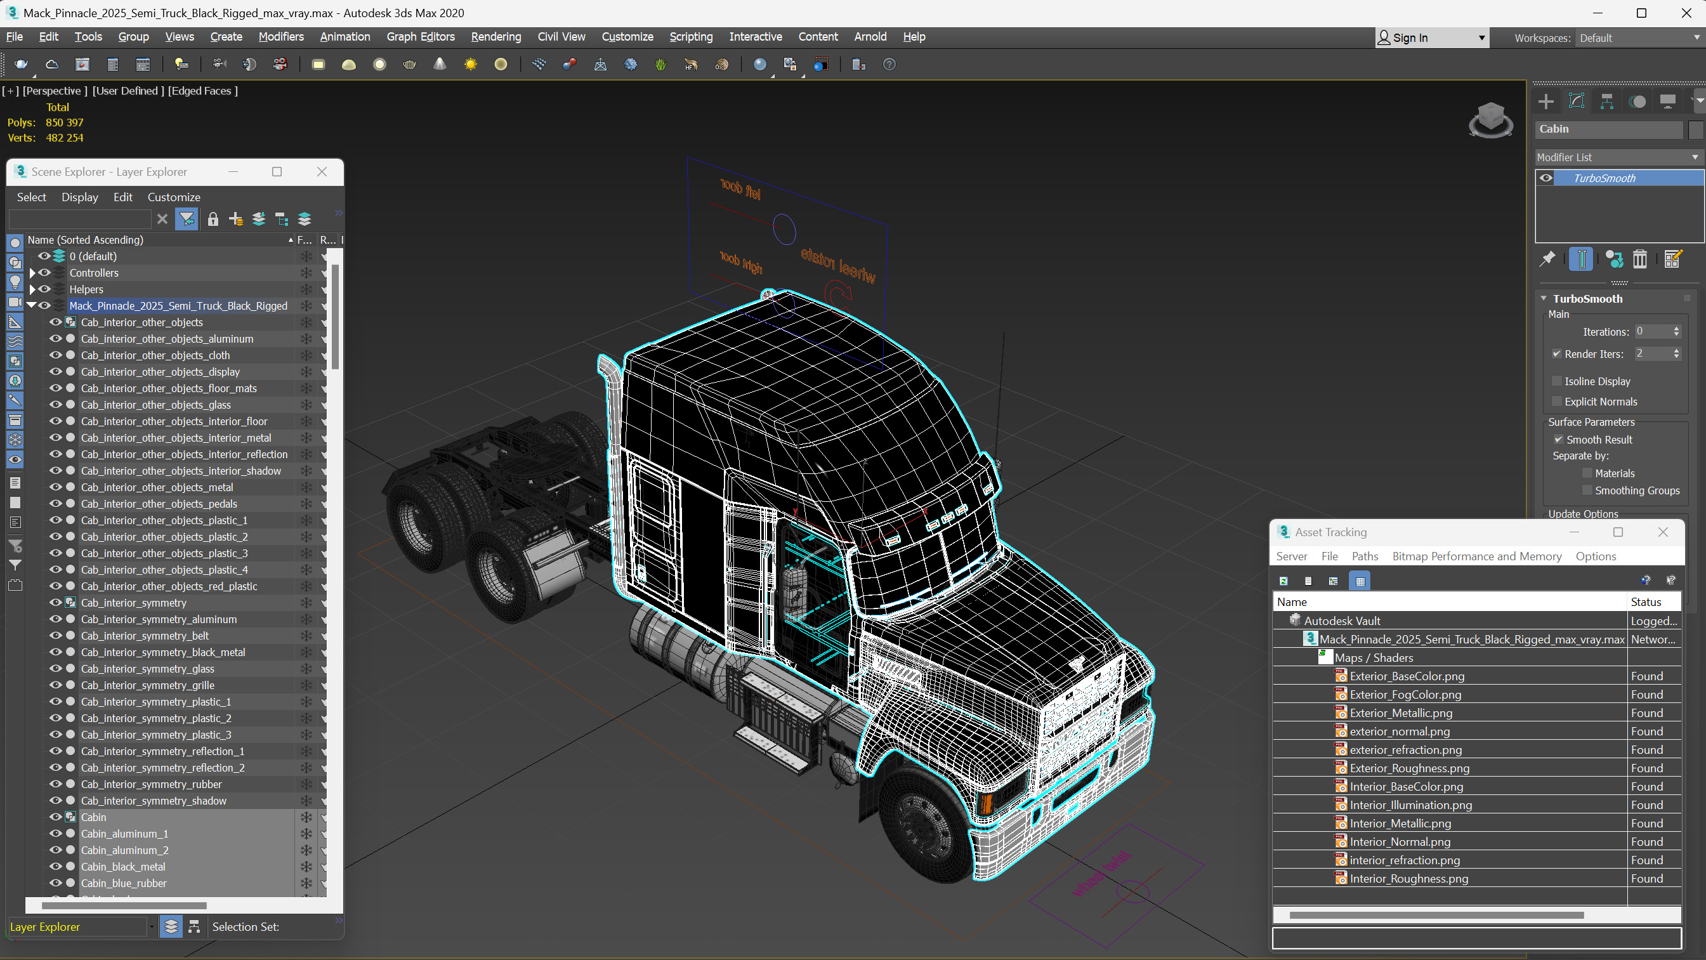Click the Scene Explorer search field

(x=80, y=220)
